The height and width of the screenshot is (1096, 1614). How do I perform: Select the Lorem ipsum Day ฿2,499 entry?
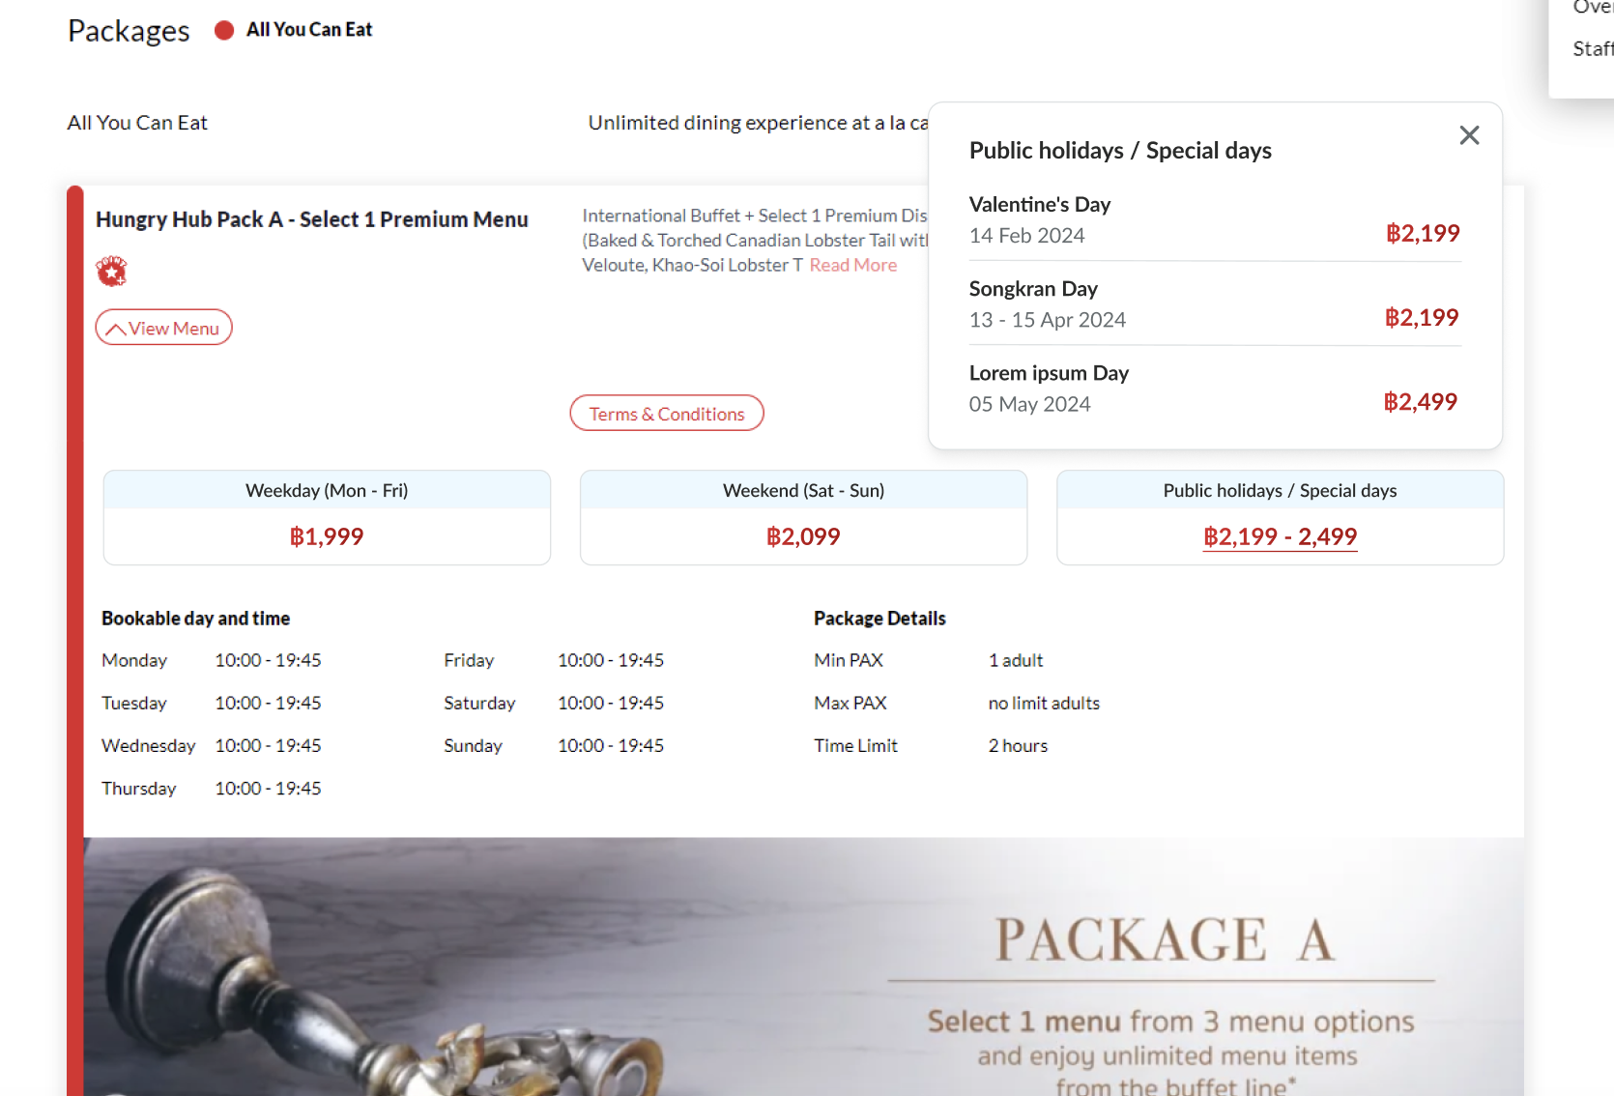(1420, 402)
